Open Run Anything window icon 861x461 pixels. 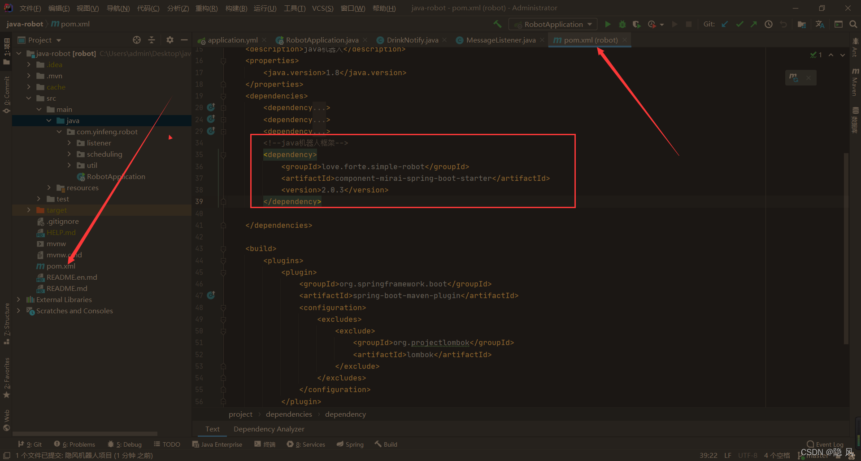pyautogui.click(x=838, y=24)
